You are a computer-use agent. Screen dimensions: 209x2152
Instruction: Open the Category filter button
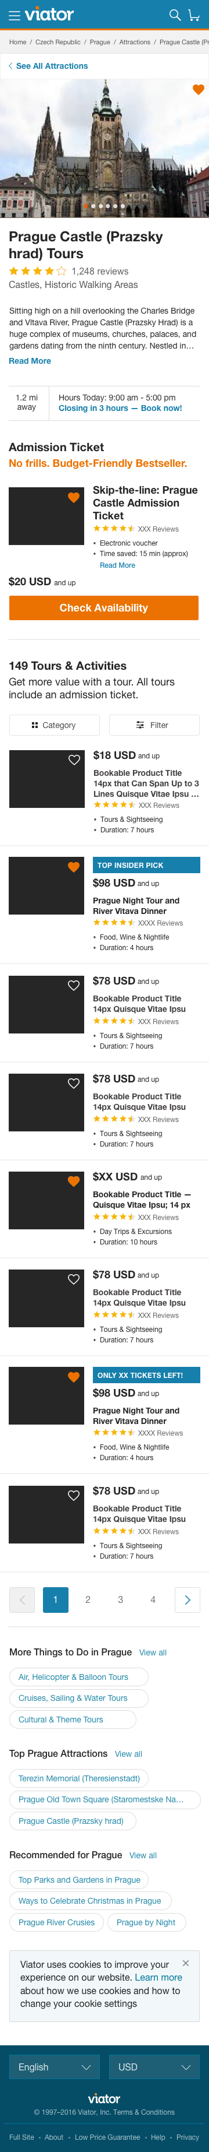point(54,725)
